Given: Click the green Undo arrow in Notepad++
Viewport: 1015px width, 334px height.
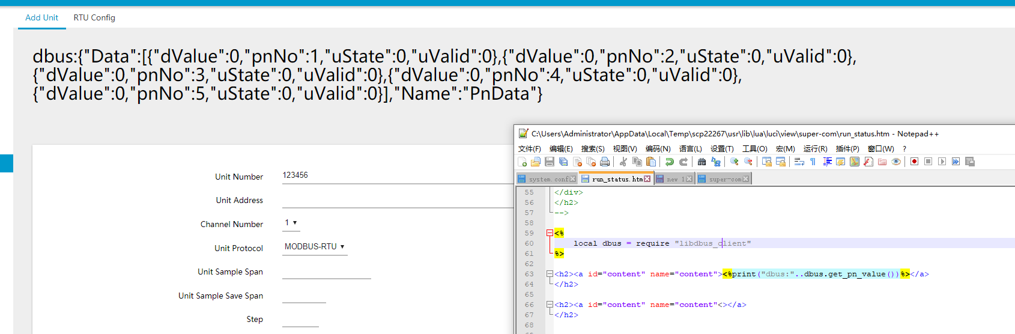Looking at the screenshot, I should (670, 162).
